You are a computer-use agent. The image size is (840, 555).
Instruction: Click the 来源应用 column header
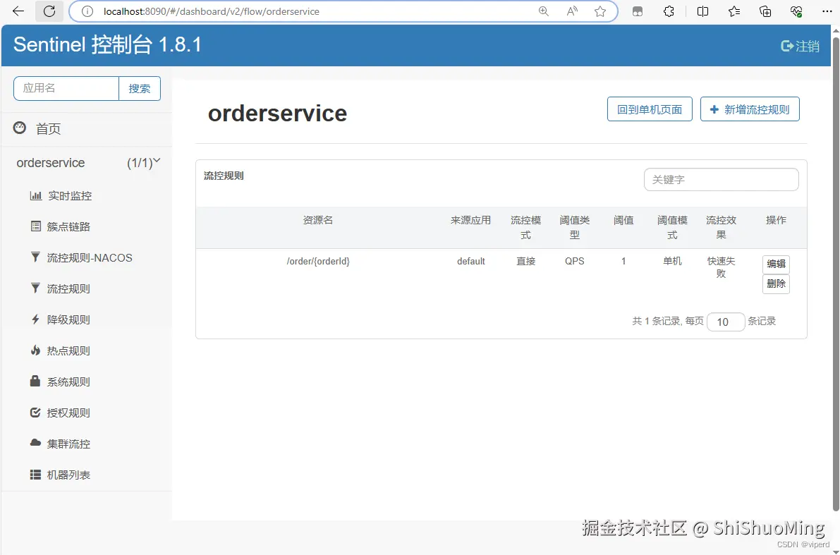click(471, 220)
